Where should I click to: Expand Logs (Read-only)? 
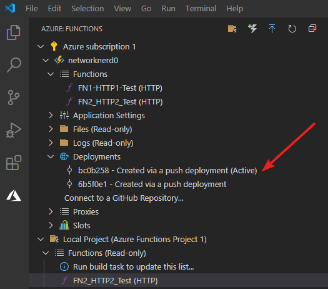coord(51,143)
